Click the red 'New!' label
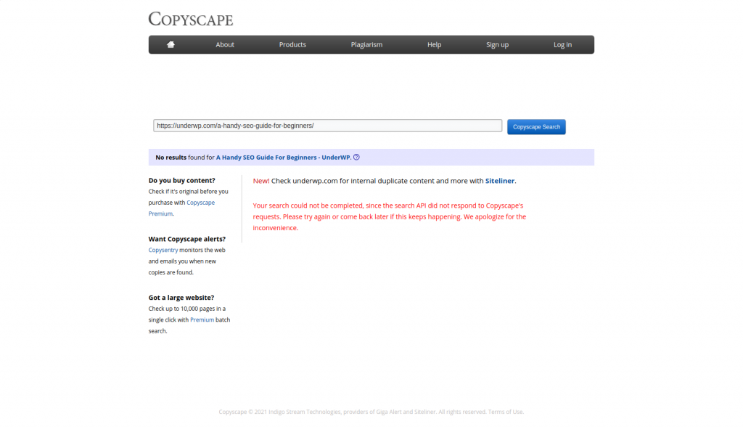The height and width of the screenshot is (427, 743). click(x=261, y=181)
